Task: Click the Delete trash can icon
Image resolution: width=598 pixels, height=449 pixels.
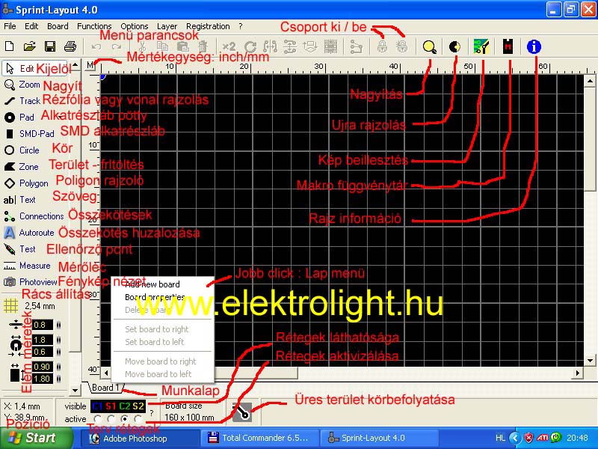Action: tap(203, 47)
